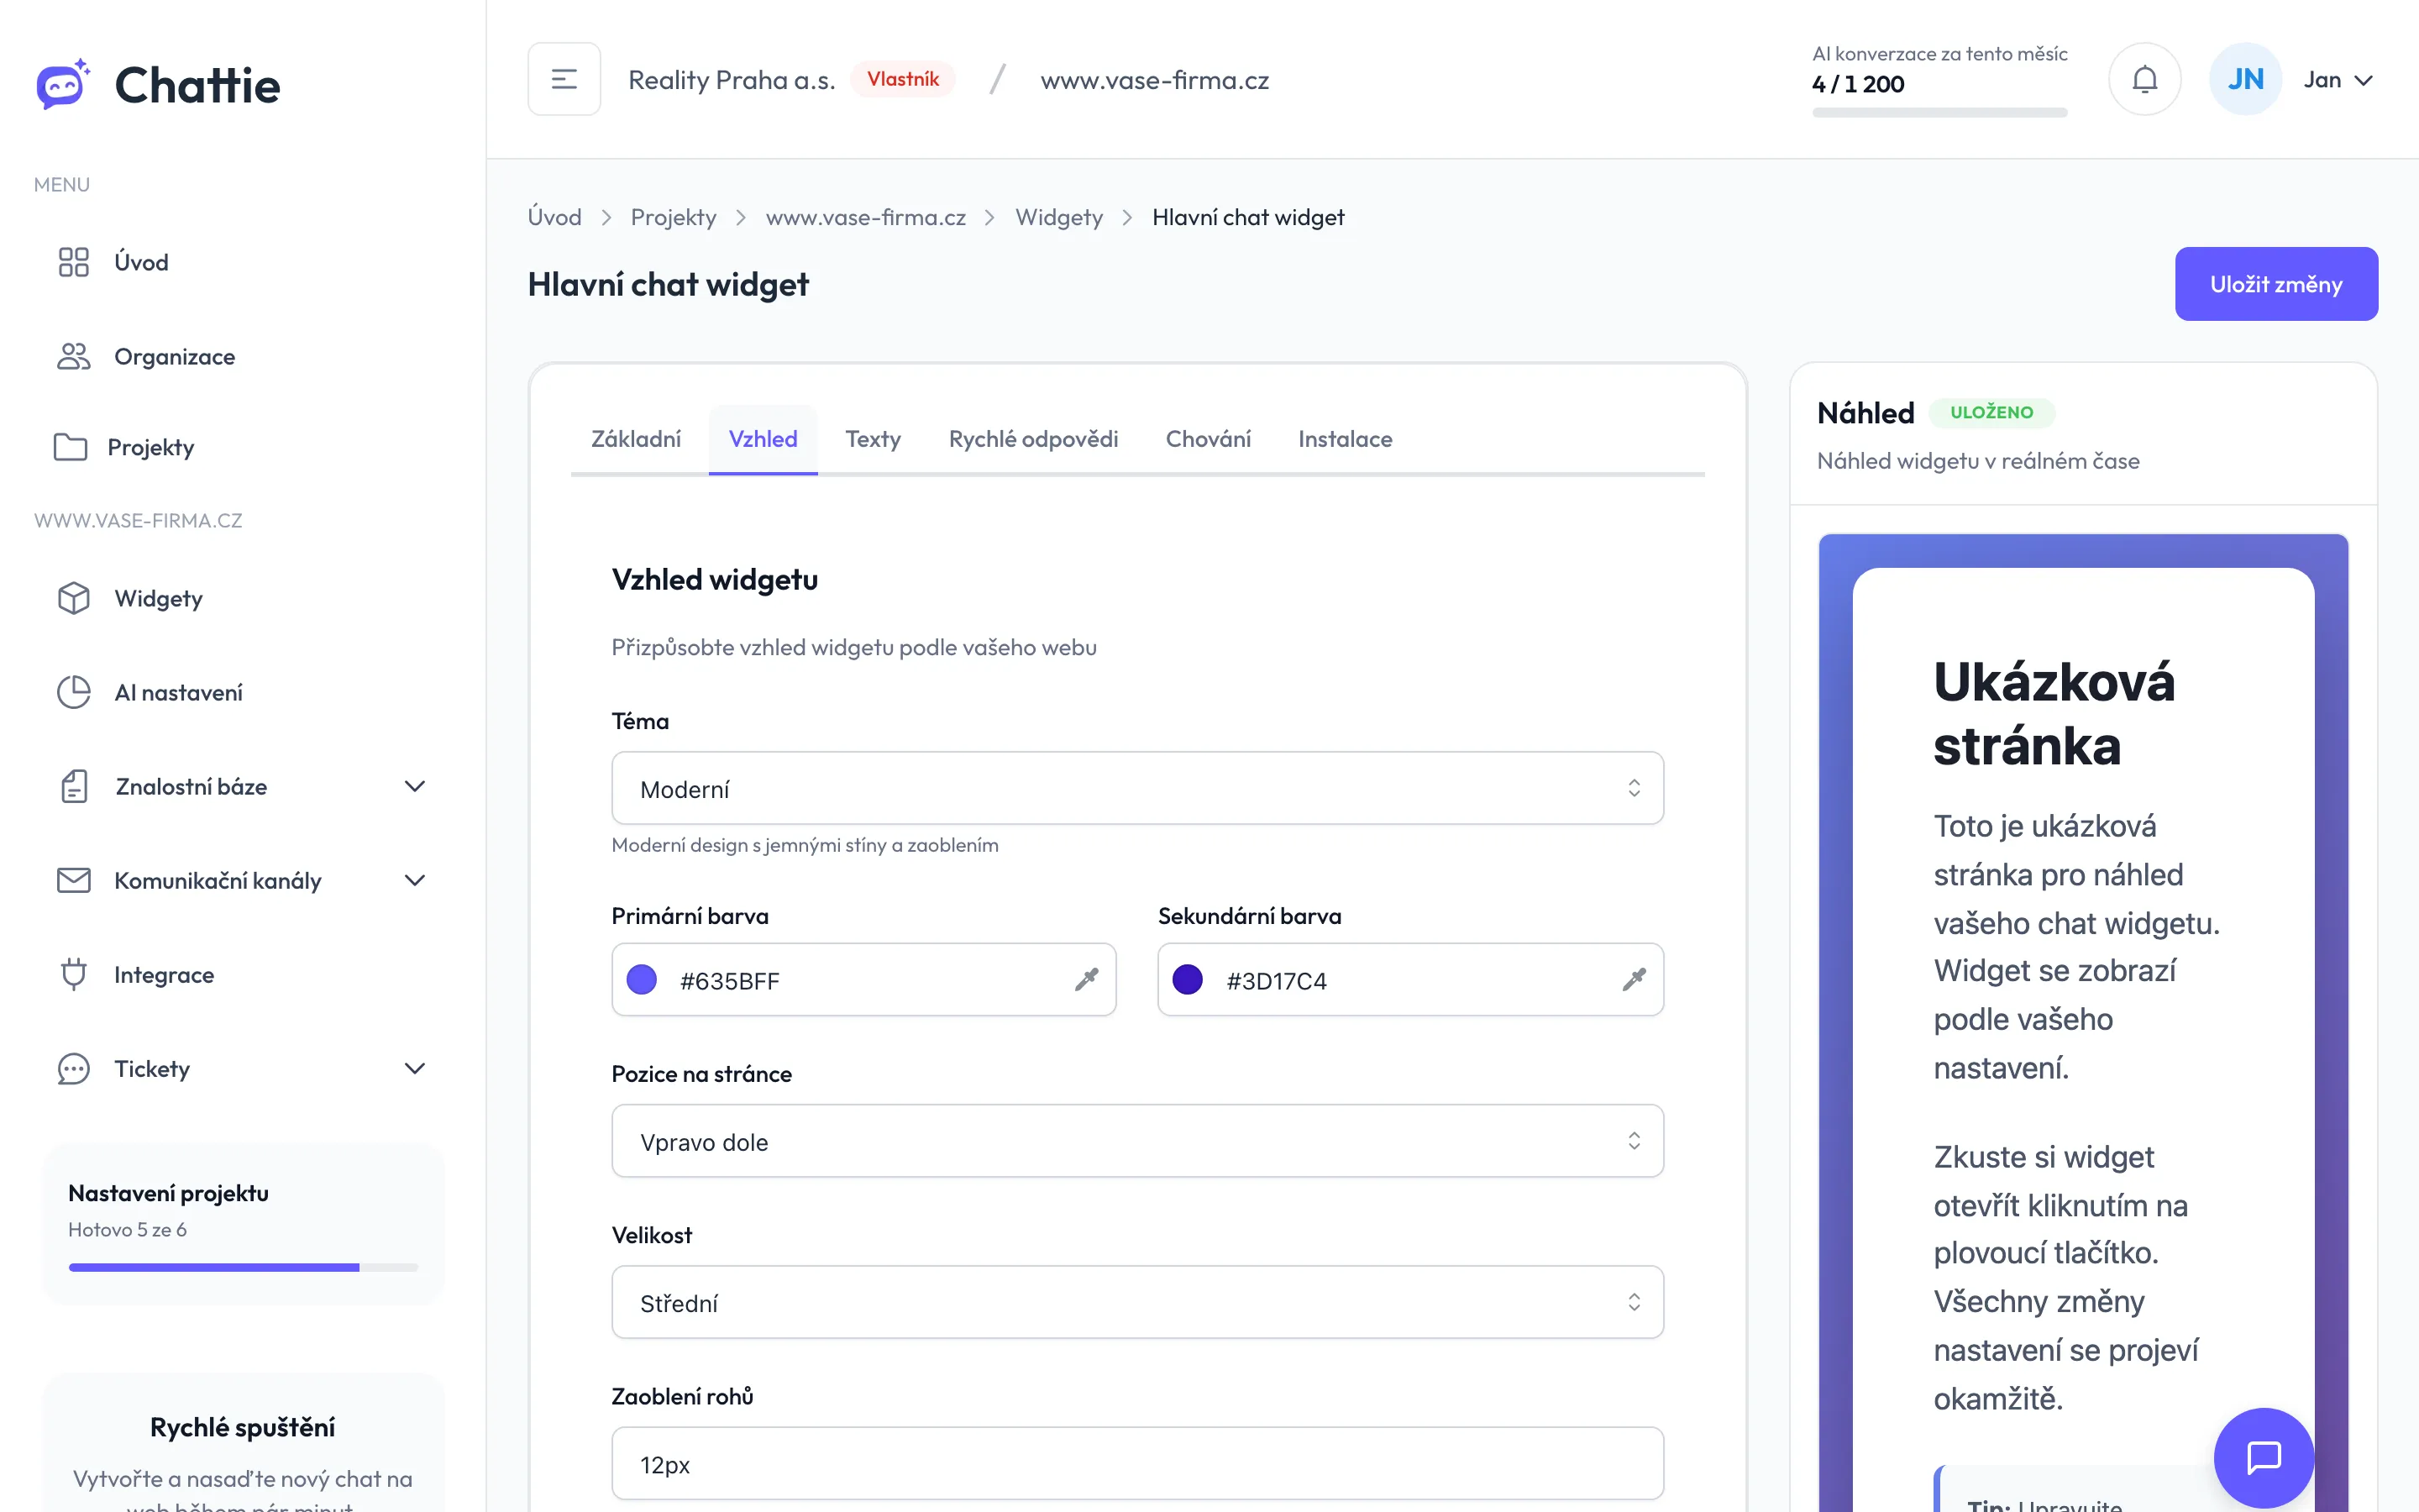Click Reality Praha a.s. organization name
2419x1512 pixels.
(732, 80)
